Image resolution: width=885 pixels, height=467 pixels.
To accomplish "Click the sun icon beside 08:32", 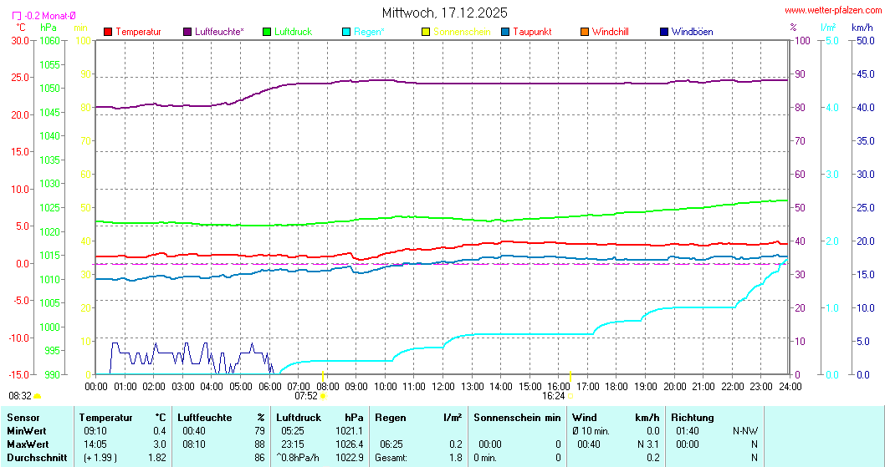I will [38, 396].
